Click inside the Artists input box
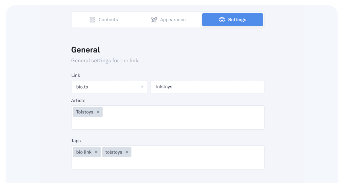The image size is (344, 183). pos(168,117)
